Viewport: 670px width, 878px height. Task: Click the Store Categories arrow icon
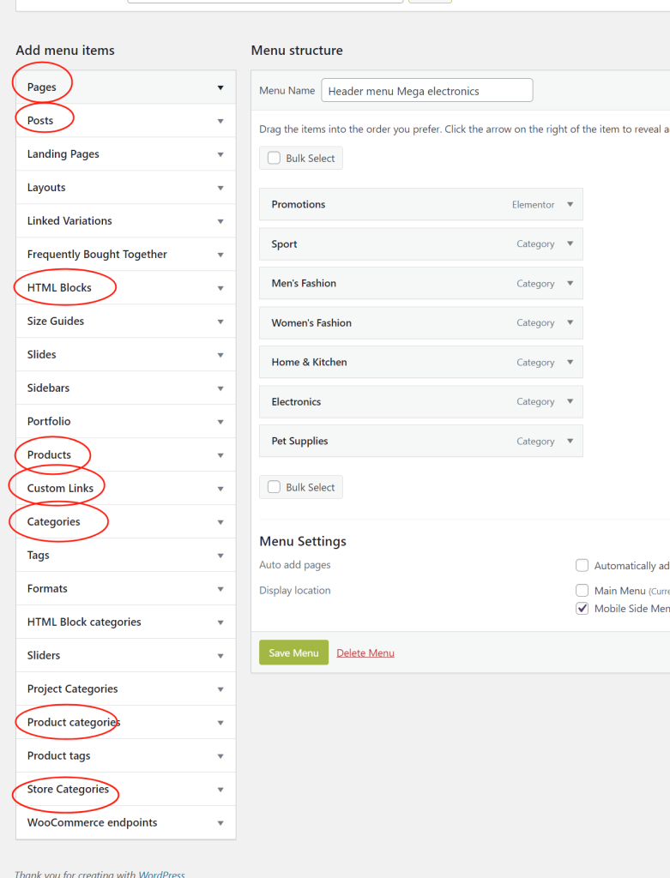220,790
